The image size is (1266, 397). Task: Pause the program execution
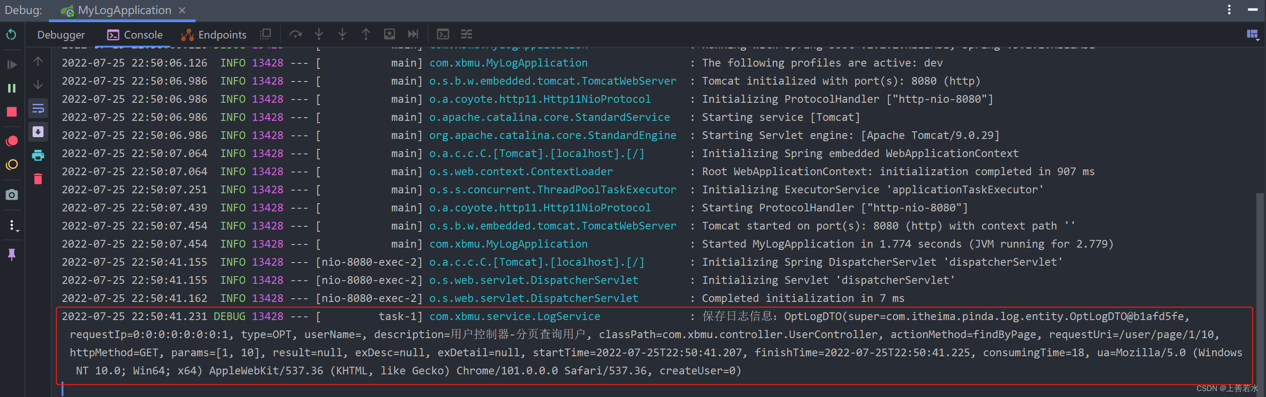click(11, 88)
